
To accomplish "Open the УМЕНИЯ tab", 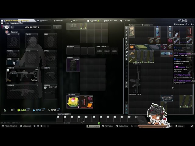I will [x=58, y=21].
